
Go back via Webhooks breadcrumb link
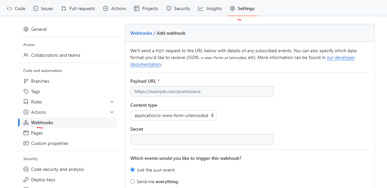pos(141,33)
